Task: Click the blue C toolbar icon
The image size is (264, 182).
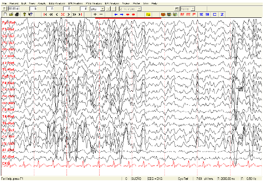Action: click(214, 14)
